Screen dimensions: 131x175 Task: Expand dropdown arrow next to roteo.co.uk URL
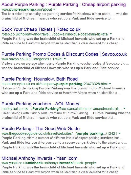coord(111,34)
